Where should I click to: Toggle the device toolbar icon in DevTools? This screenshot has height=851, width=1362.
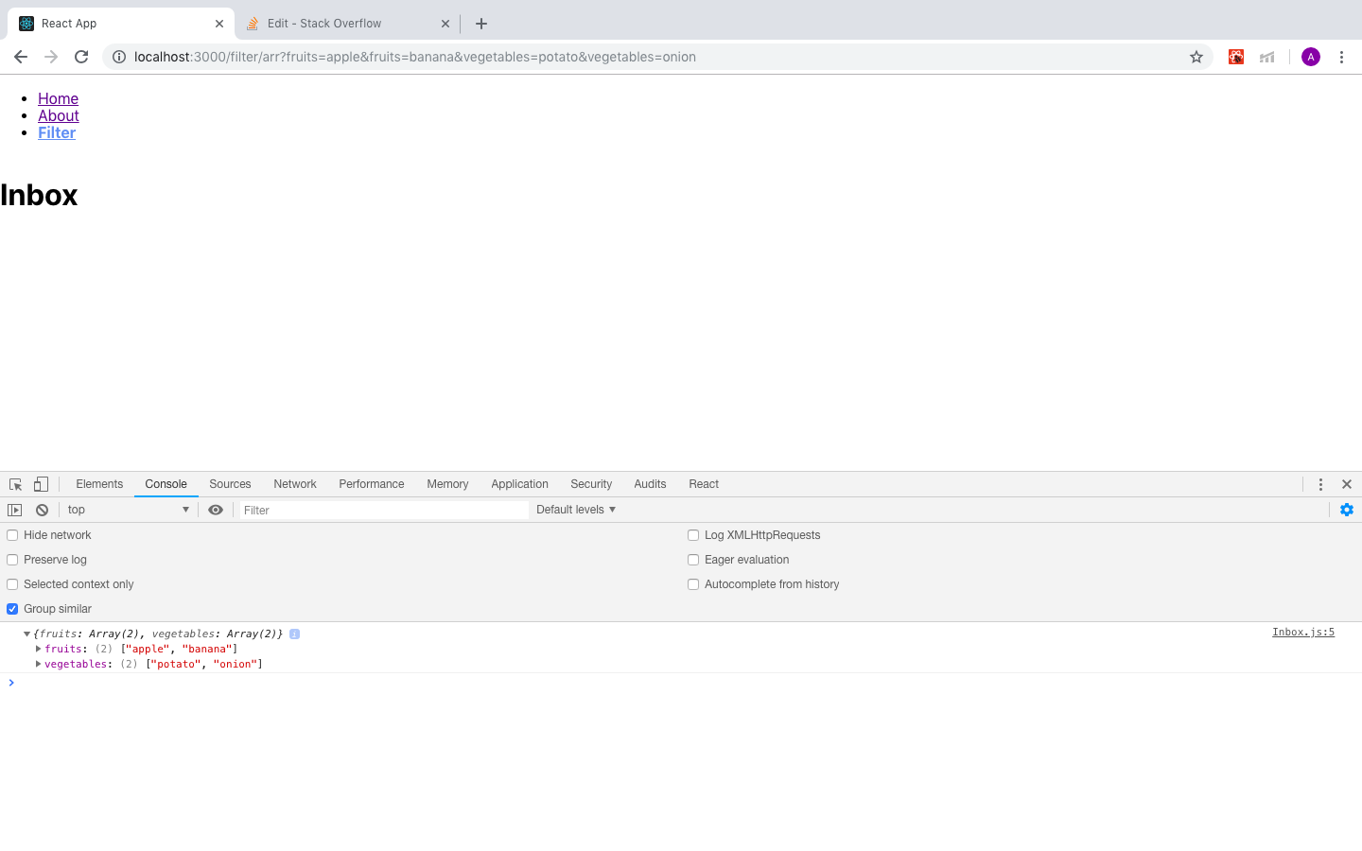pos(41,484)
